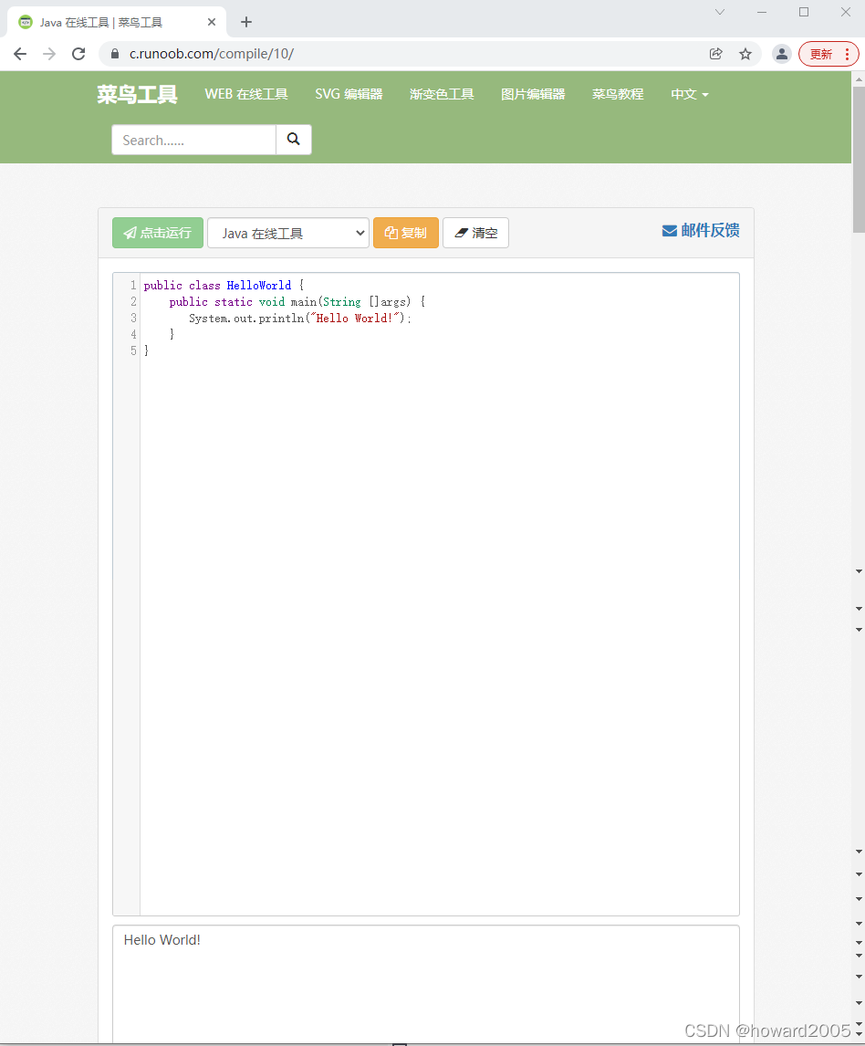This screenshot has width=865, height=1046.
Task: Open the user profile icon
Action: point(782,54)
